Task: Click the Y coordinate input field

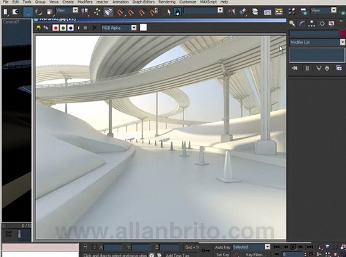Action: 141,247
